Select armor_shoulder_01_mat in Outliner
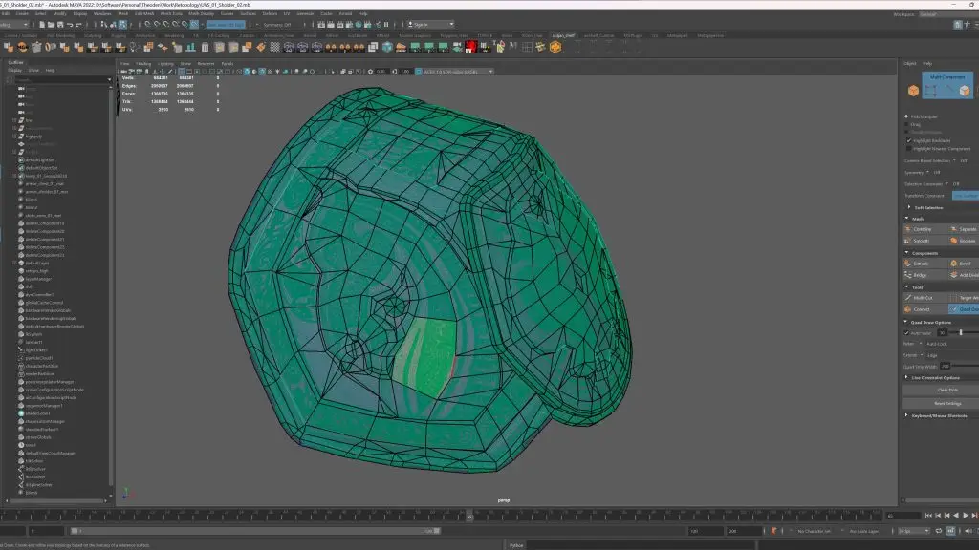Screen dimensions: 979x550 (45, 191)
